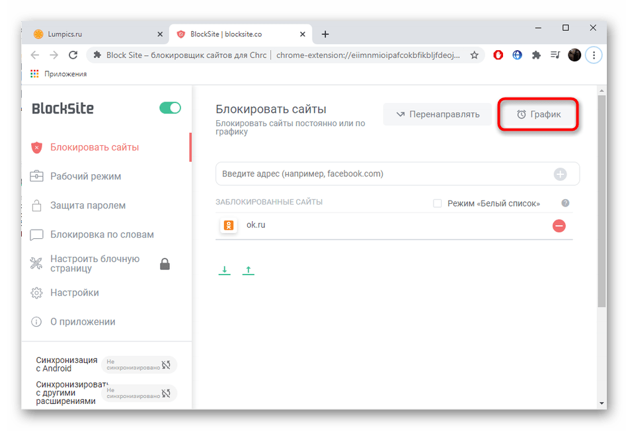
Task: Click the address bar URL
Action: point(368,55)
